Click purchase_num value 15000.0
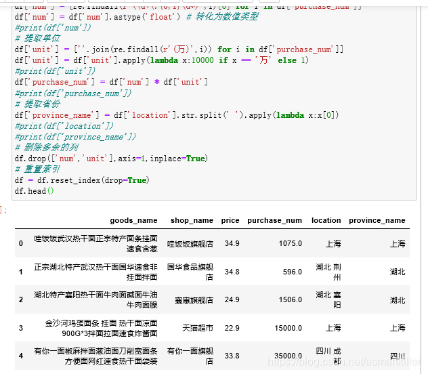 point(288,328)
